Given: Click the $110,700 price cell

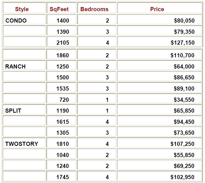Looking at the screenshot, I should (183, 55).
